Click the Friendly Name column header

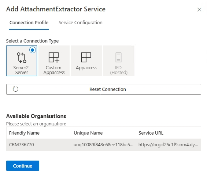(24, 133)
